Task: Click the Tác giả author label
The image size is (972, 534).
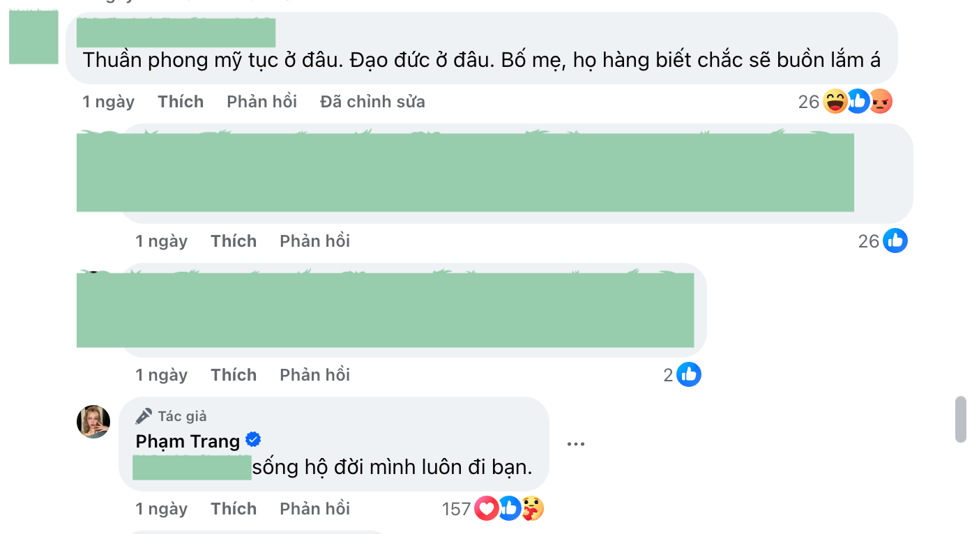Action: coord(183,415)
